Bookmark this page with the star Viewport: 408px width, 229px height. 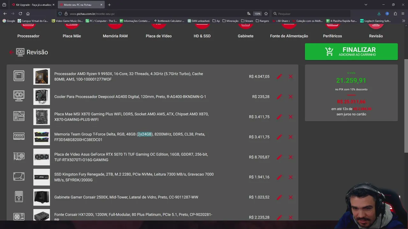tap(266, 14)
